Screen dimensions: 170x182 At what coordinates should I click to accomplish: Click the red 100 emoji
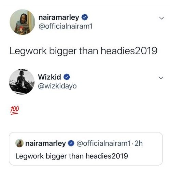[15, 110]
